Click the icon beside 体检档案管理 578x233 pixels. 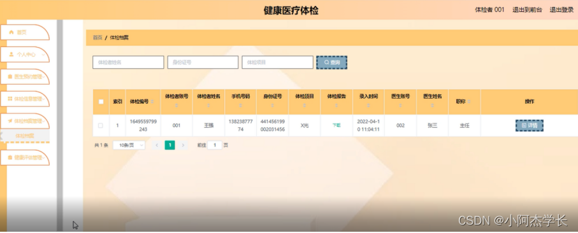coord(10,121)
